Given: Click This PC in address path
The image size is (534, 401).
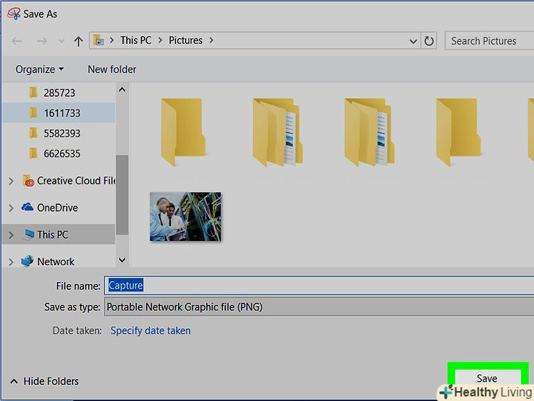Looking at the screenshot, I should 136,40.
